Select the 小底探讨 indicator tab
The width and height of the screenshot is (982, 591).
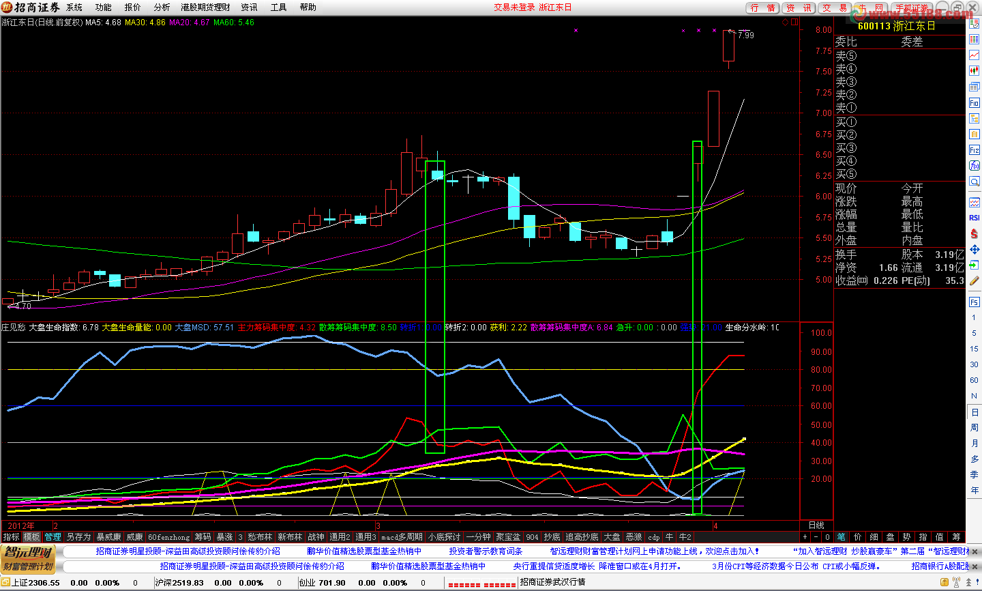444,537
